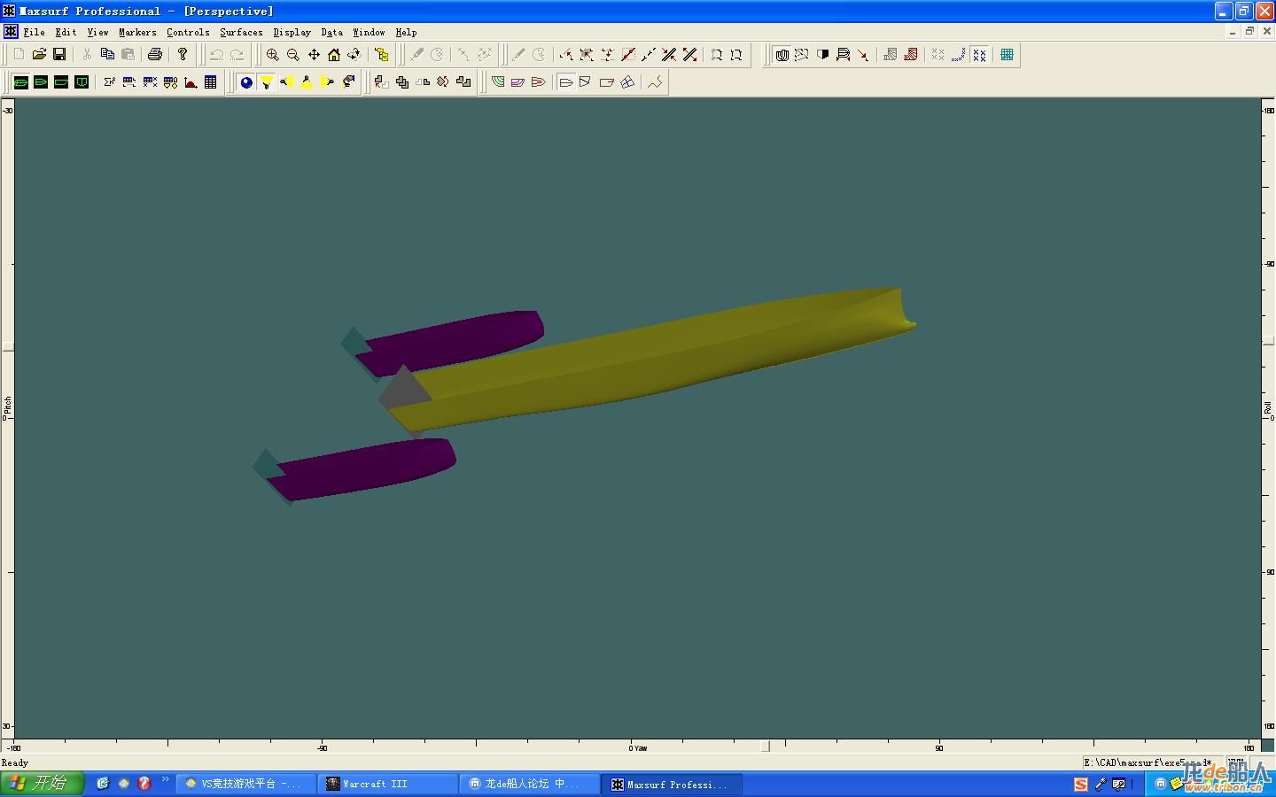Click the Zoom in magnifier icon
The height and width of the screenshot is (797, 1276).
272,54
